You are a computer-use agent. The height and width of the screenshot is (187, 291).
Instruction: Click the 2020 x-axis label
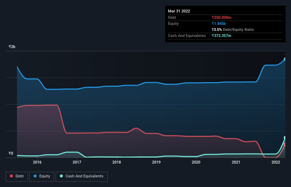[196, 162]
